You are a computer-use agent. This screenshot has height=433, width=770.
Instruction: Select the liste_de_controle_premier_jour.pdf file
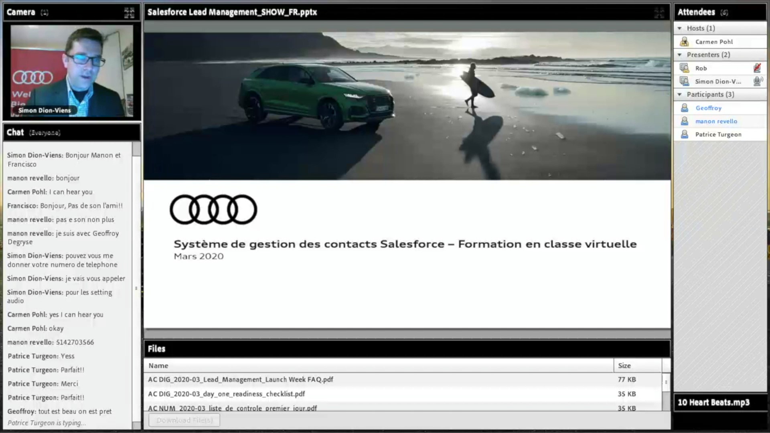coord(403,407)
